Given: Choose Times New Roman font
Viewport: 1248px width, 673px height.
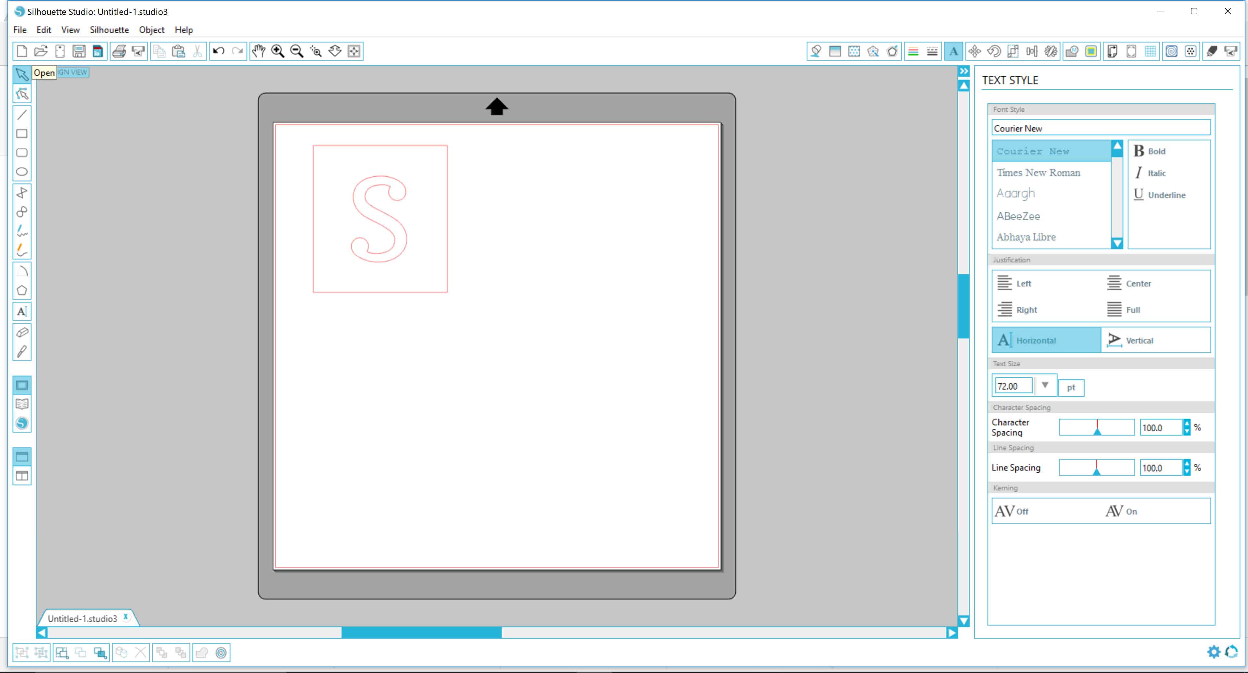Looking at the screenshot, I should 1038,173.
